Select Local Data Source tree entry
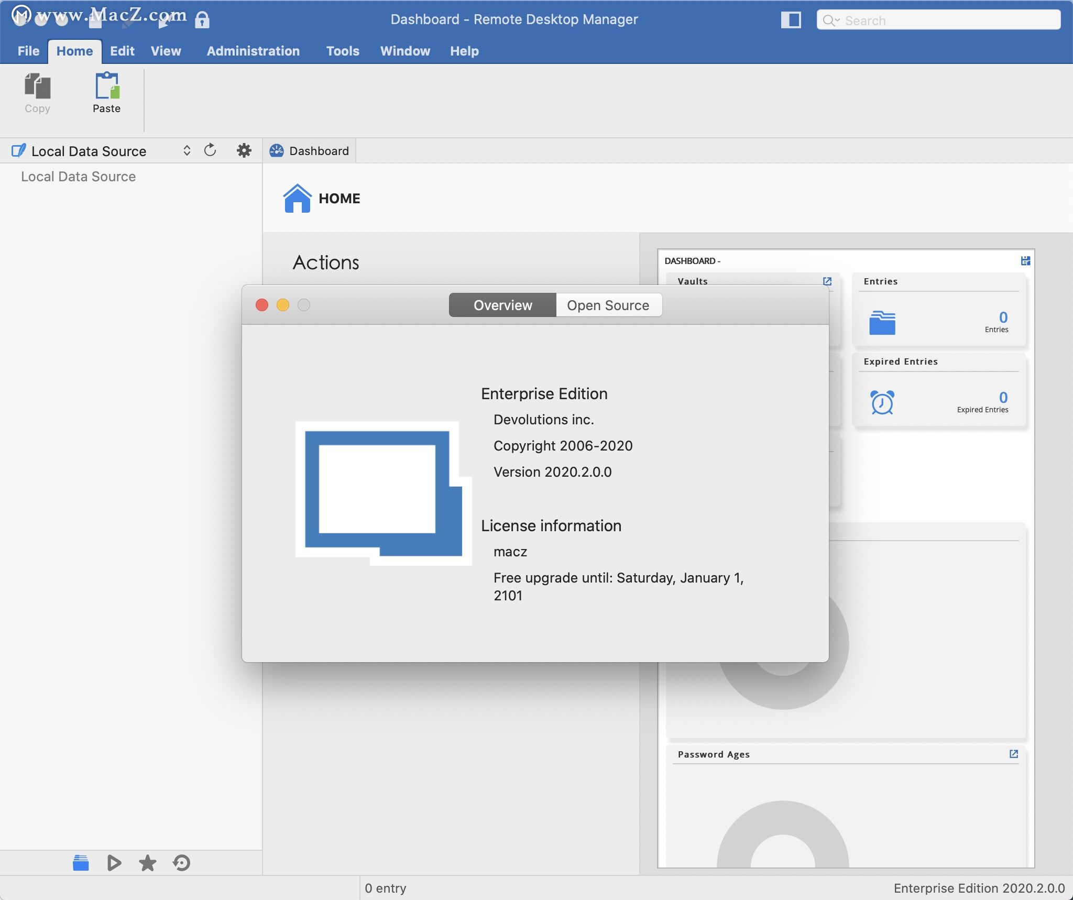 (78, 177)
